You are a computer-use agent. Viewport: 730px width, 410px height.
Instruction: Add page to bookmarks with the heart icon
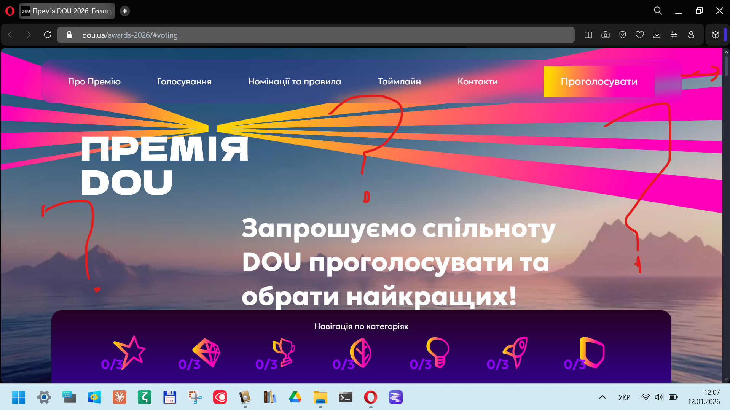(640, 35)
